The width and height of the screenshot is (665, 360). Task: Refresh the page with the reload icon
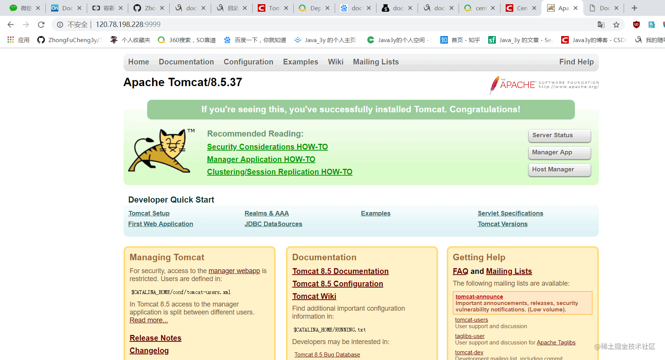point(41,24)
